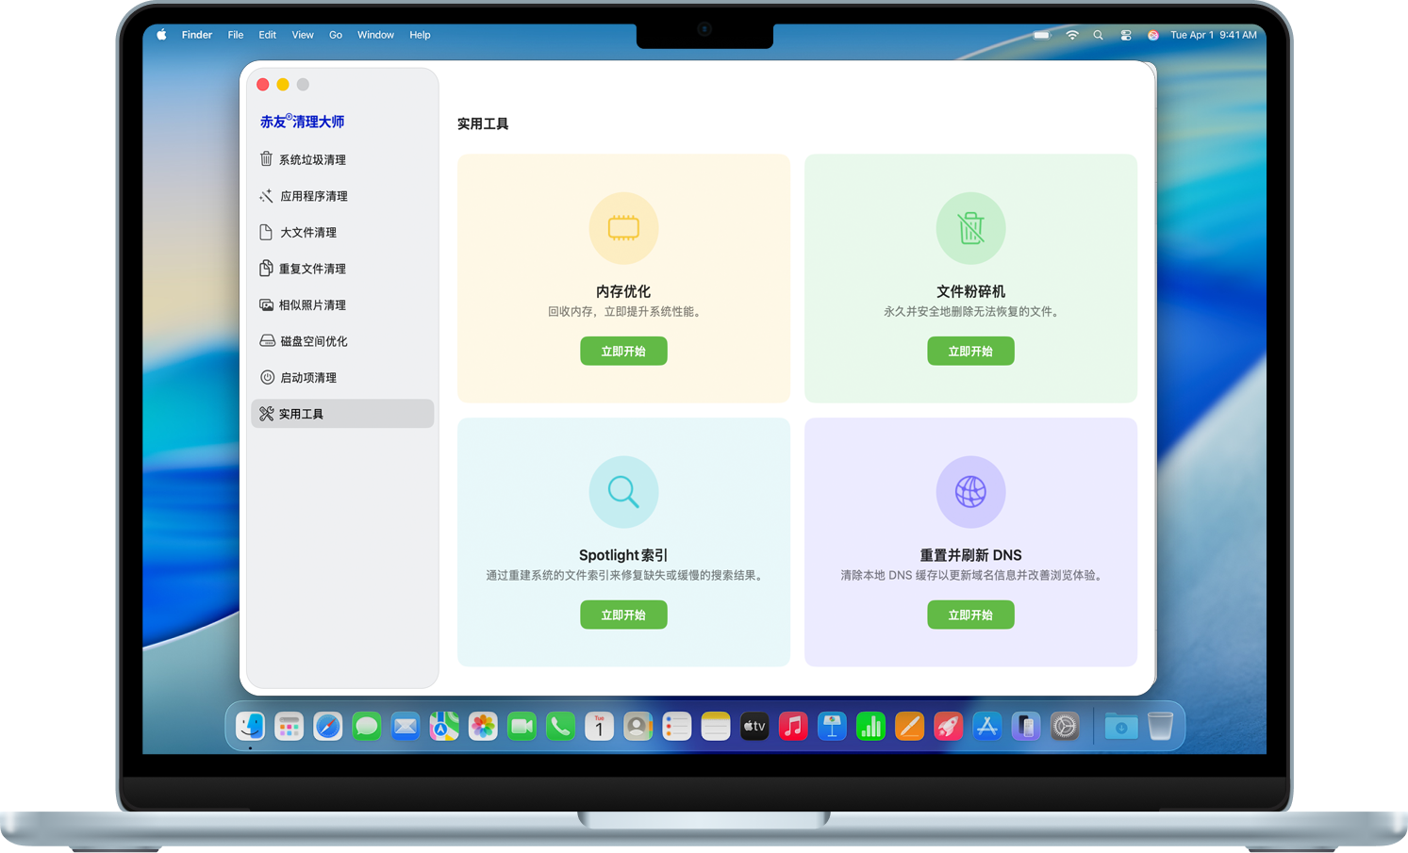1408x853 pixels.
Task: Click the Wi-Fi icon in menu bar
Action: point(1072,35)
